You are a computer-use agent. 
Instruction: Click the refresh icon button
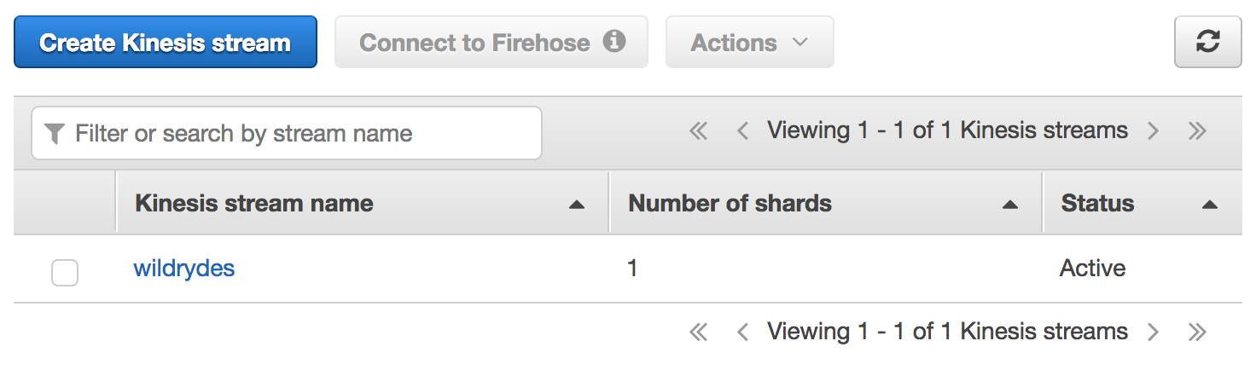(1207, 42)
